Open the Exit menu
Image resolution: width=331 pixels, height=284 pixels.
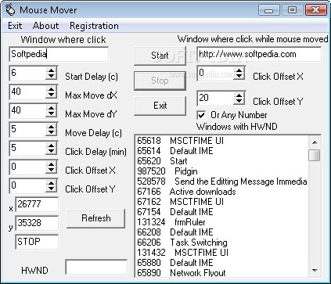point(15,26)
